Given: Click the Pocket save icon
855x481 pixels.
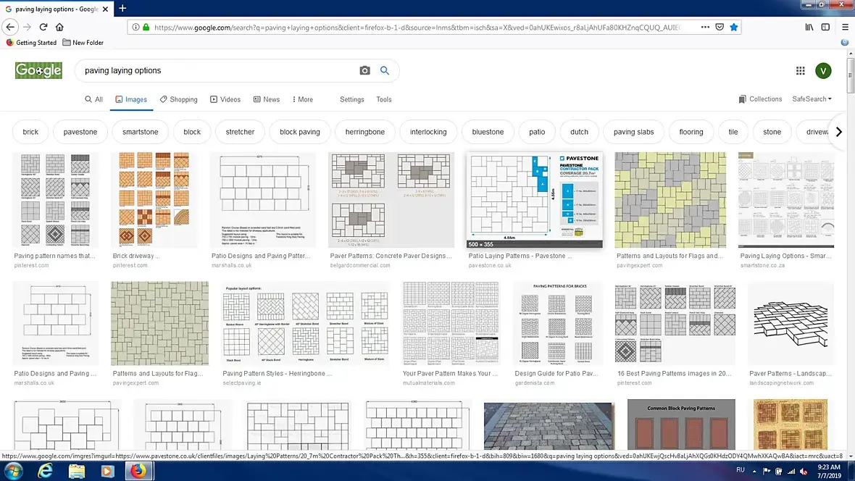Looking at the screenshot, I should (x=720, y=27).
